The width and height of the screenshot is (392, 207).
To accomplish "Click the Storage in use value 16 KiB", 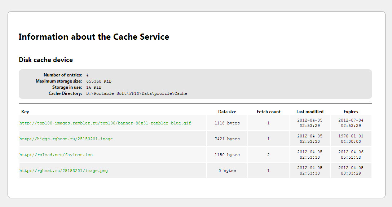I will tap(94, 88).
